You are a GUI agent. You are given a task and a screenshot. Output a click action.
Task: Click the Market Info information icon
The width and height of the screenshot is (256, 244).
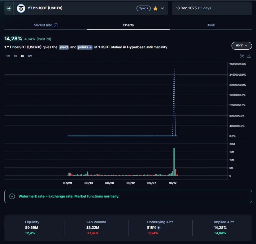(x=56, y=25)
